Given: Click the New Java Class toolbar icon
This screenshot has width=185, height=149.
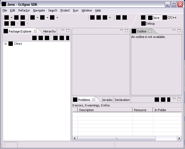Looking at the screenshot, I should pyautogui.click(x=105, y=17).
